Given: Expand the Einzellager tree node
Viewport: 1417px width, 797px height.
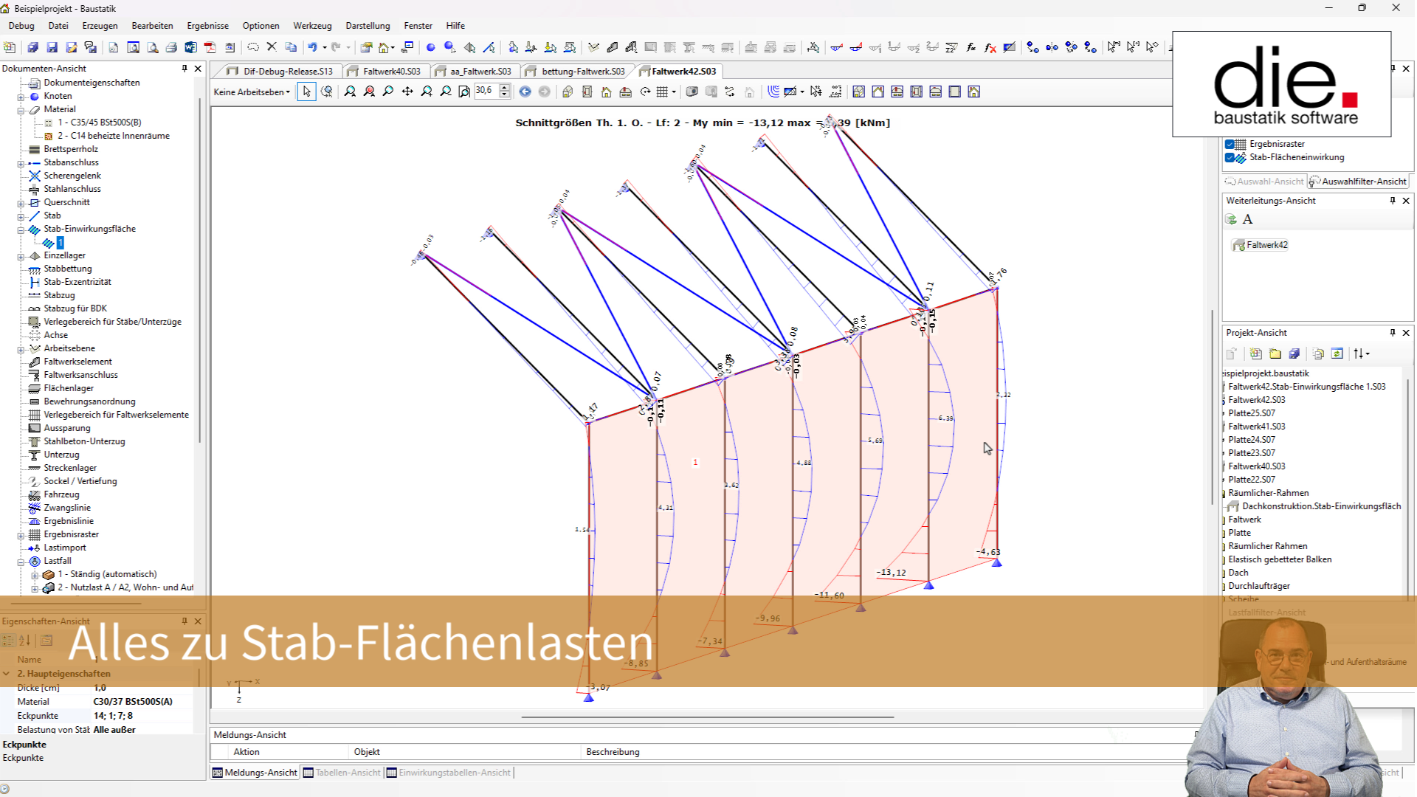Looking at the screenshot, I should click(21, 256).
